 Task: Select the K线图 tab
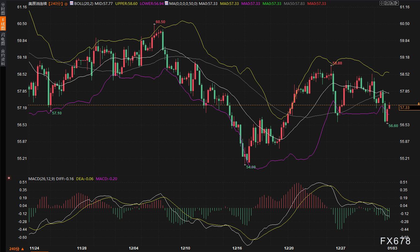[x=3, y=24]
